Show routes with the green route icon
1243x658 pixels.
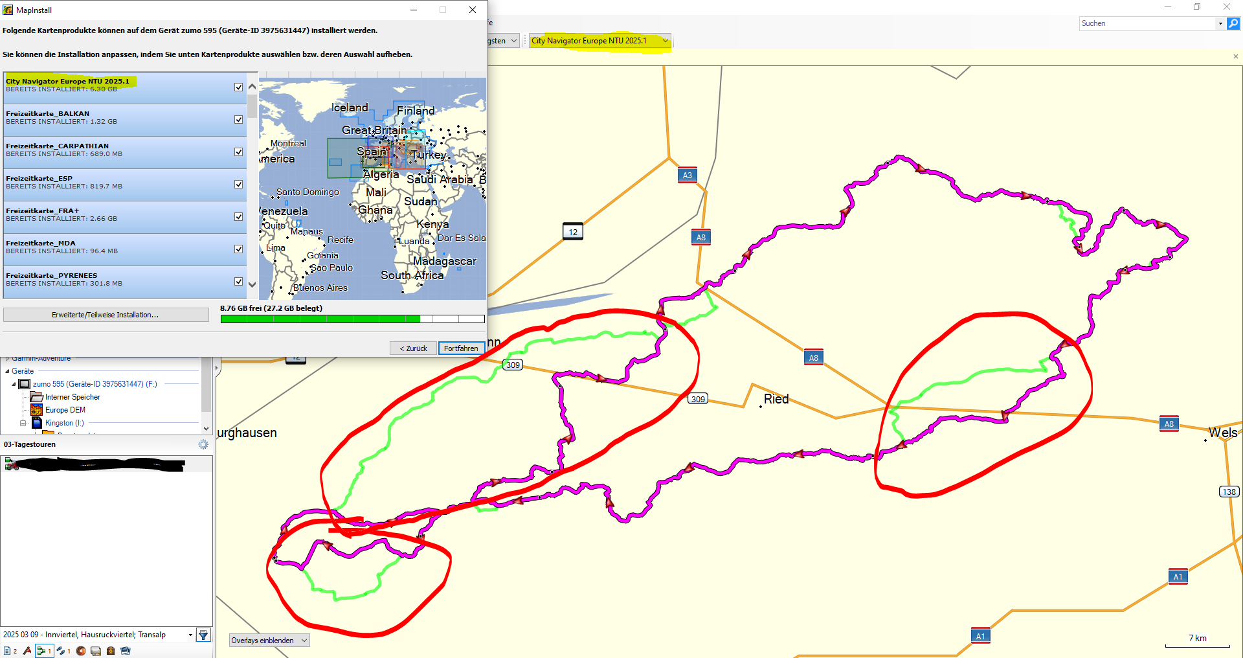pyautogui.click(x=43, y=651)
